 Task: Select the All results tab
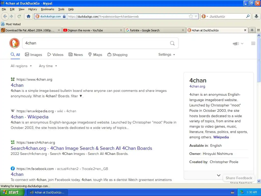click(15, 55)
